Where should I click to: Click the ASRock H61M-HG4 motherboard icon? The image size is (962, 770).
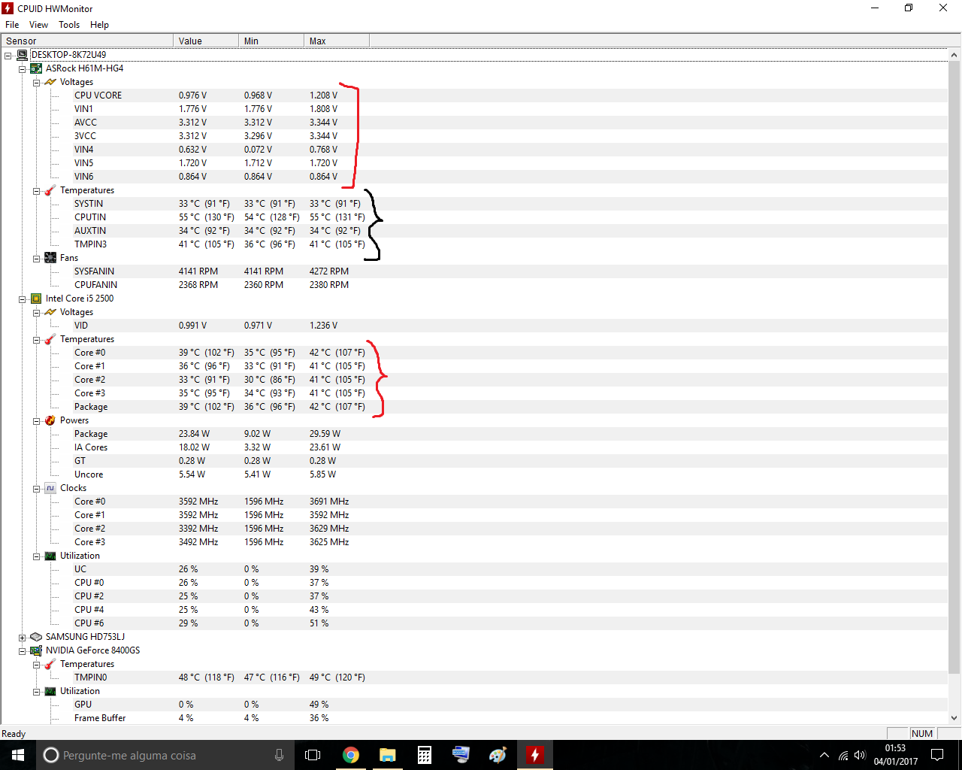click(36, 68)
